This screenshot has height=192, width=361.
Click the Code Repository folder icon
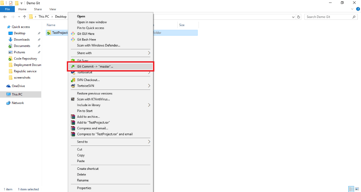(x=10, y=58)
